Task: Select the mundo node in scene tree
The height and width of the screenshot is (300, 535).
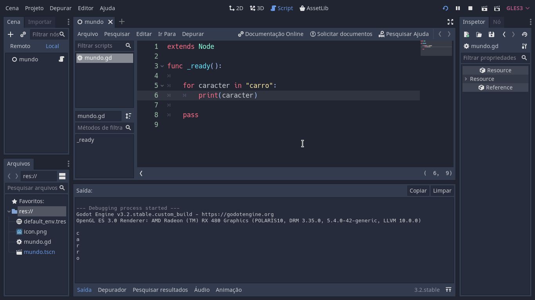Action: 29,59
